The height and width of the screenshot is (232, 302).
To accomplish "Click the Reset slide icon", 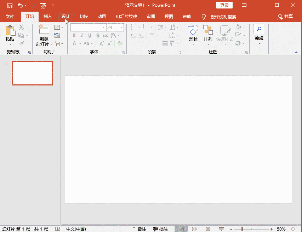I will 57,35.
